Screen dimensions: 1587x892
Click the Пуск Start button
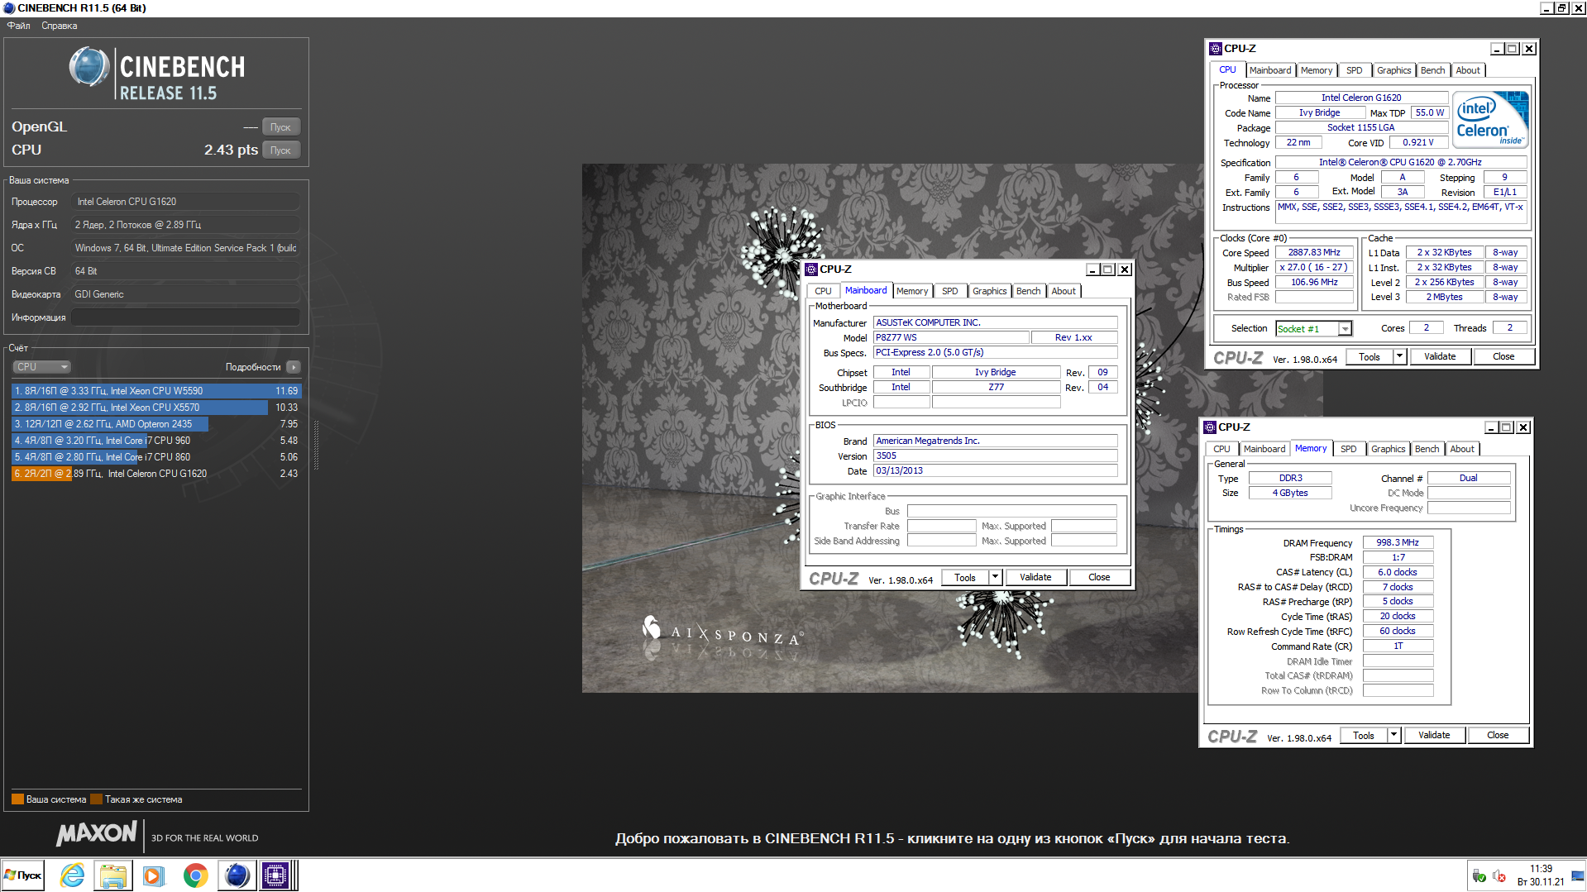(23, 875)
